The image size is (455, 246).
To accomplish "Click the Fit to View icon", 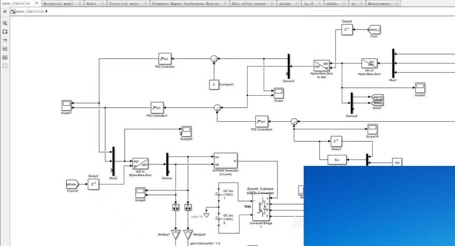I will [x=5, y=32].
